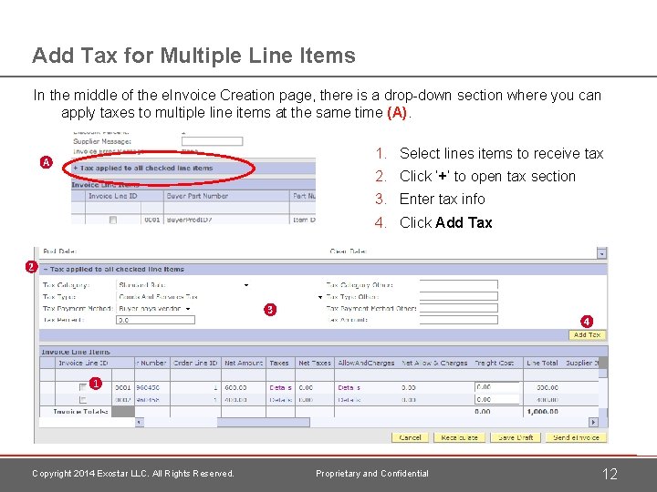This screenshot has height=492, width=657.
Task: Click the red step 2 marker
Action: [x=31, y=266]
